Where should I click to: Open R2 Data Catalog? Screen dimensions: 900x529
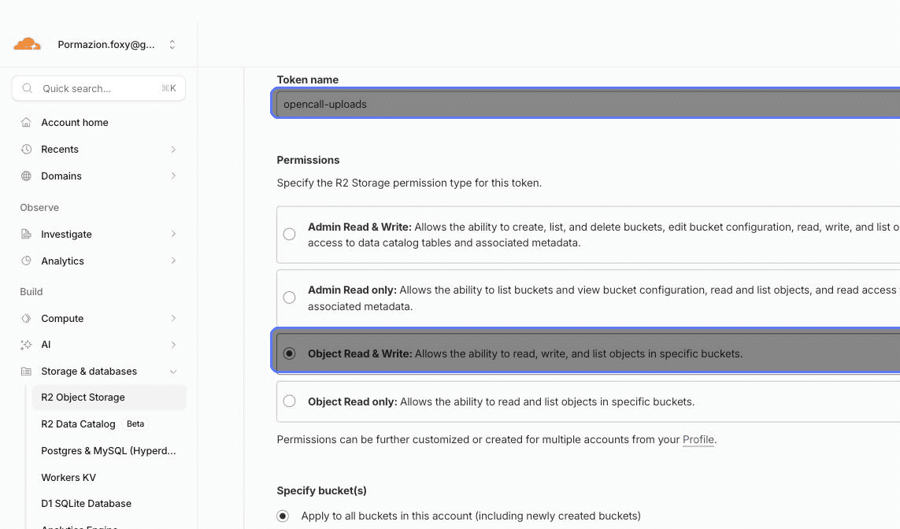click(78, 424)
